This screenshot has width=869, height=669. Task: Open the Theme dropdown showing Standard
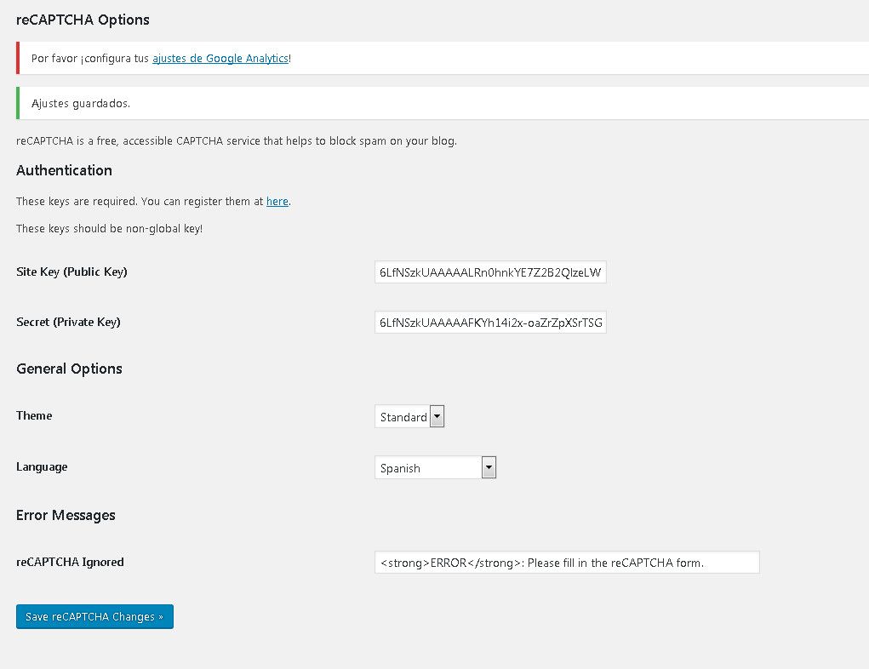coord(409,417)
